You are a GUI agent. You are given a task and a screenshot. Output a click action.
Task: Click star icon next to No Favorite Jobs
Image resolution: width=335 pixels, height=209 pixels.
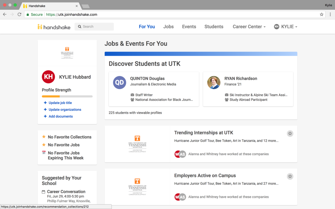44,145
